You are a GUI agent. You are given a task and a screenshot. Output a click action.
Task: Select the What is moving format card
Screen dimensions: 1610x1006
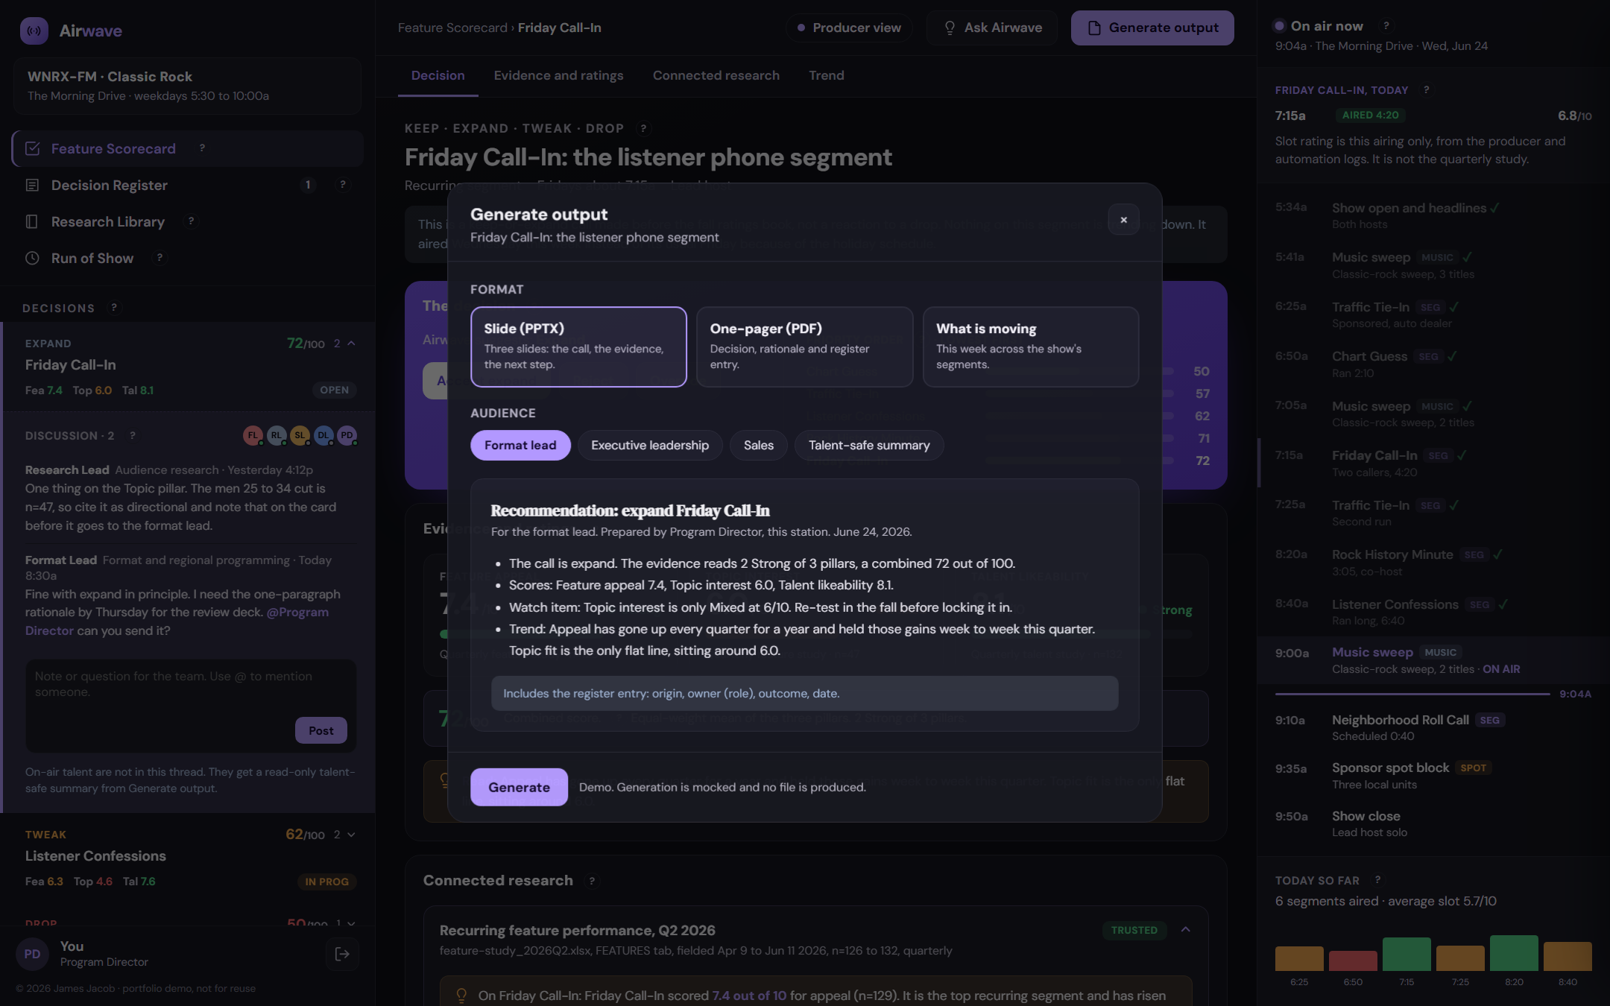pos(1030,347)
